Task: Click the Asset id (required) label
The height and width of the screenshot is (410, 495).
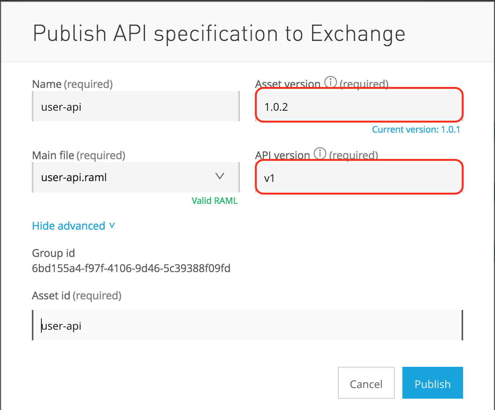Action: (x=77, y=296)
